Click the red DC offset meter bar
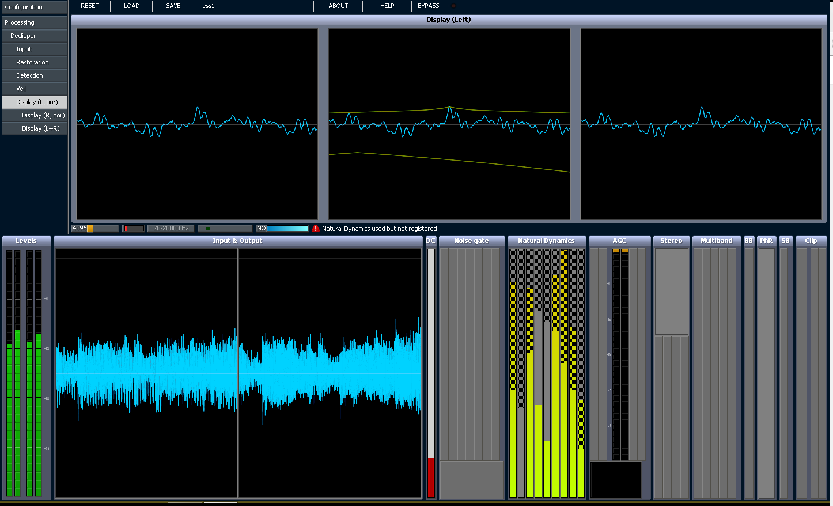The width and height of the screenshot is (833, 506). pos(431,477)
